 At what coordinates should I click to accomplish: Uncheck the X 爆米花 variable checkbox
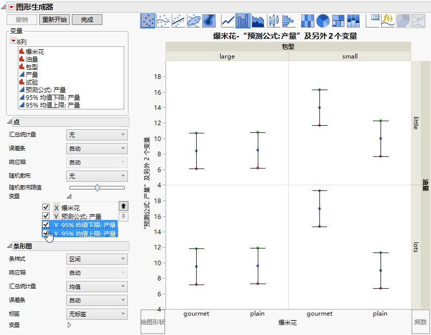(x=46, y=208)
